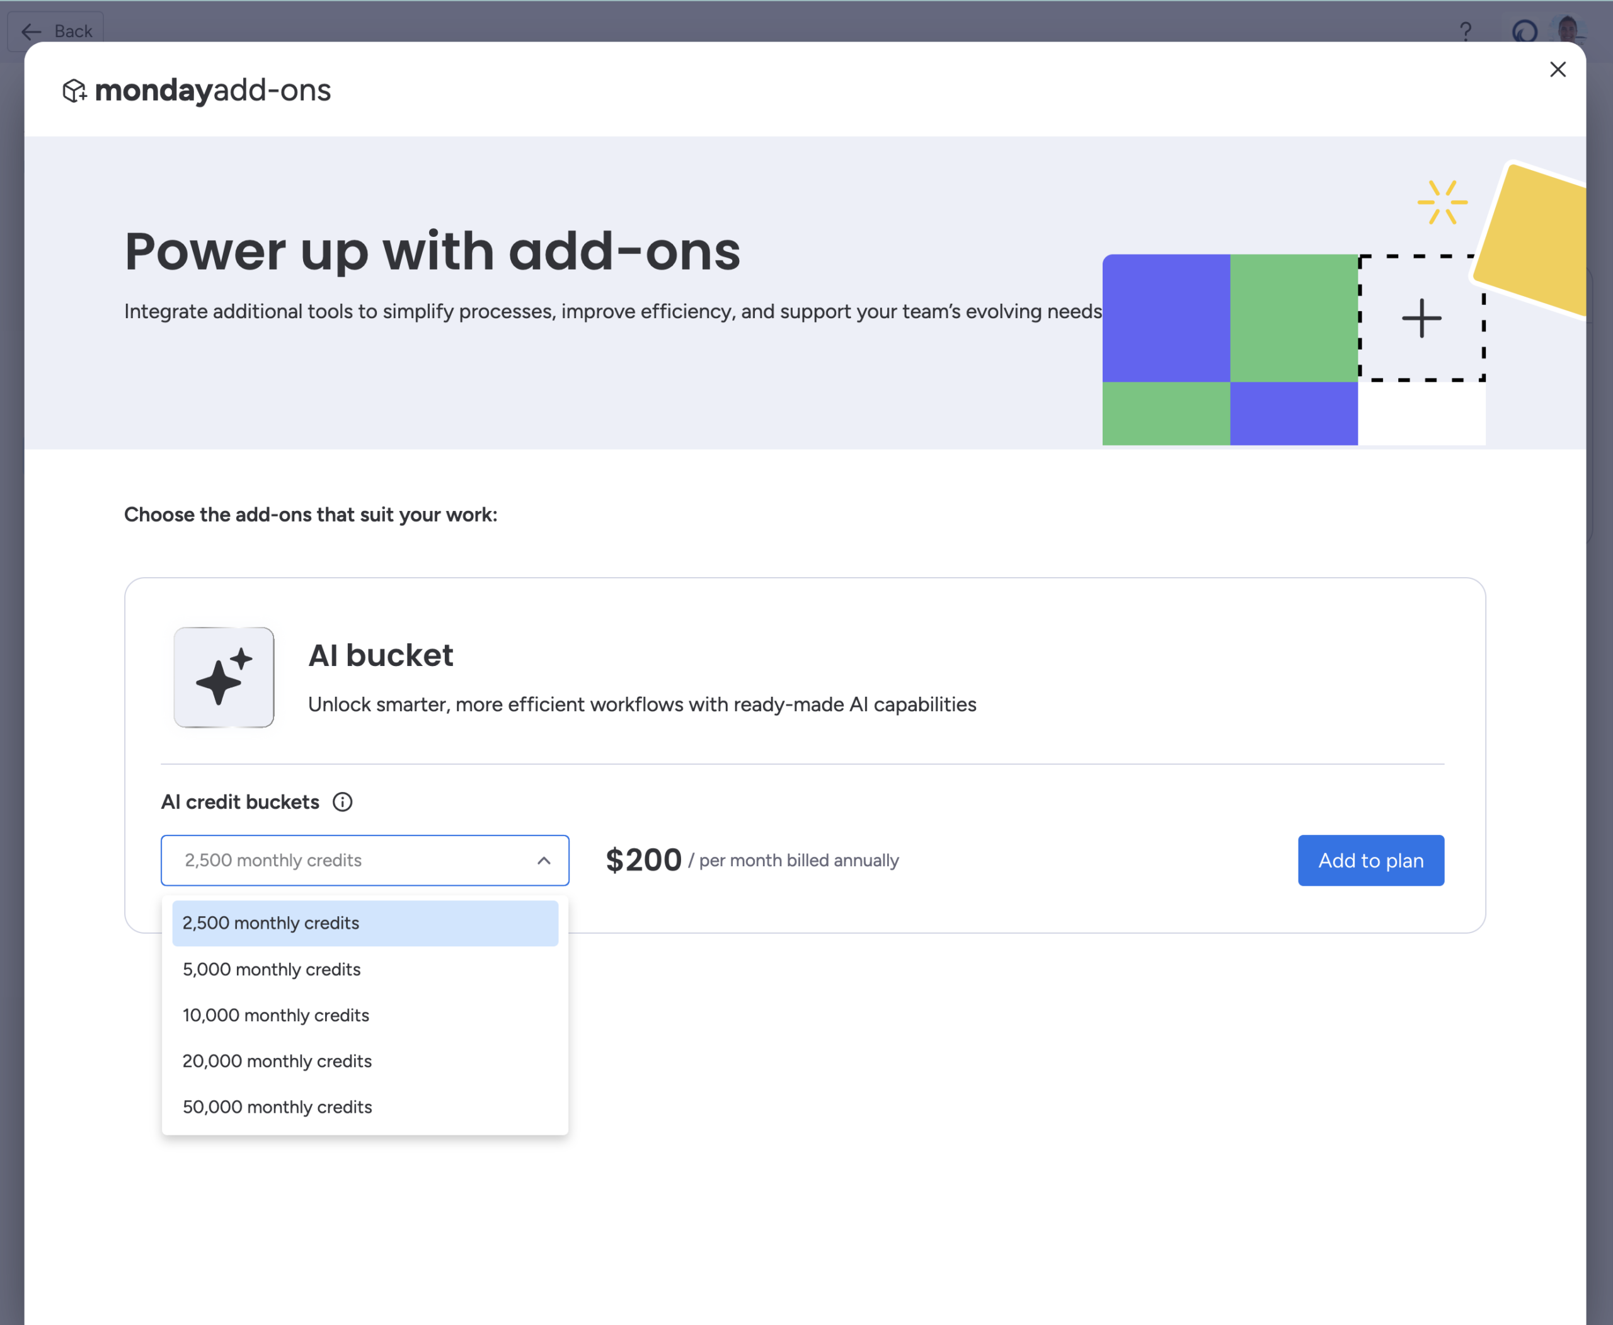Screen dimensions: 1613x1325
Task: Click the info icon beside AI credit buckets
Action: click(x=343, y=802)
